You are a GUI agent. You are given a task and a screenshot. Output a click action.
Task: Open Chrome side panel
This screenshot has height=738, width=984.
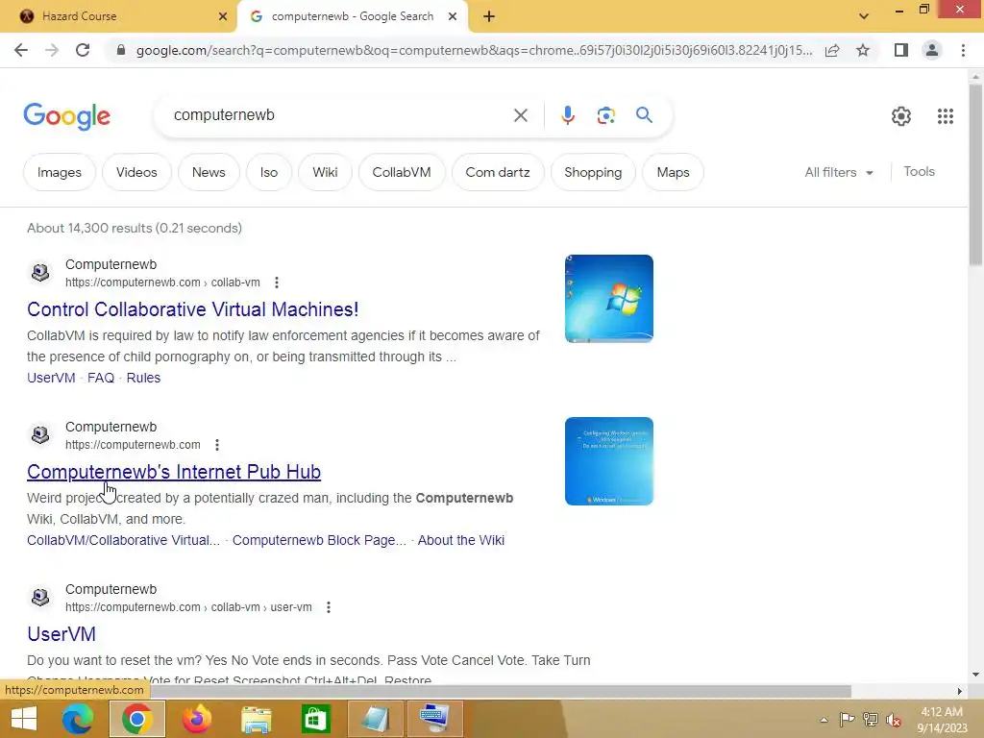[x=901, y=50]
